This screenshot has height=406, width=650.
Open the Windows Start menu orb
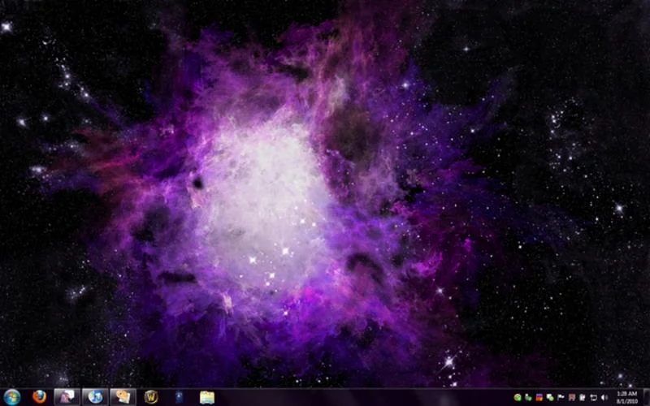11,397
